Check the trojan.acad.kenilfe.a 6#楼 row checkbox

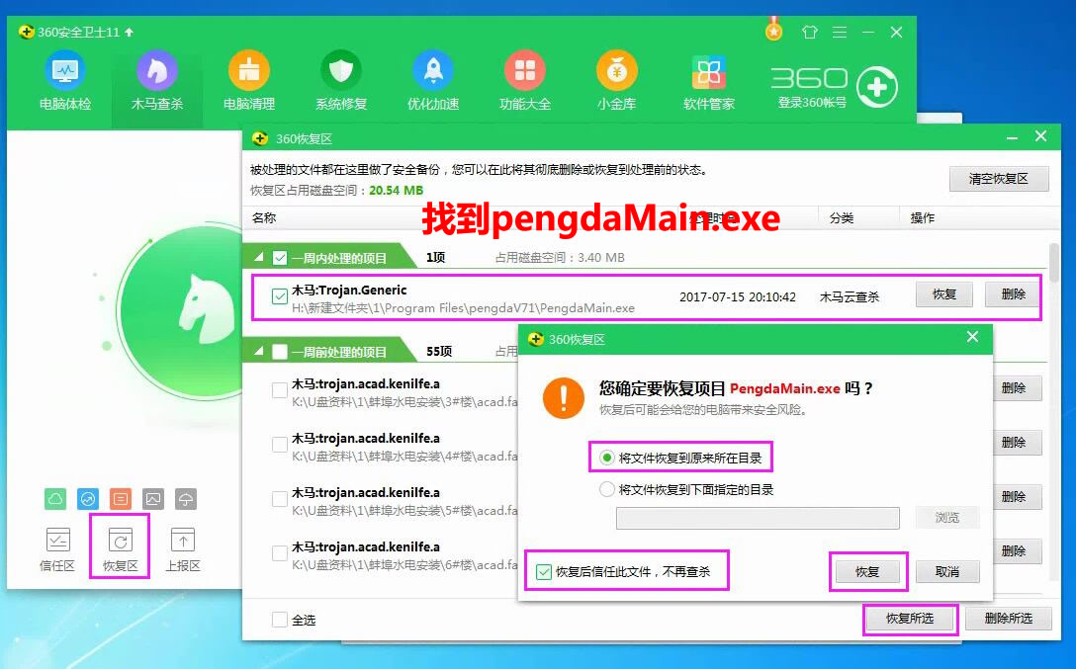[x=279, y=553]
